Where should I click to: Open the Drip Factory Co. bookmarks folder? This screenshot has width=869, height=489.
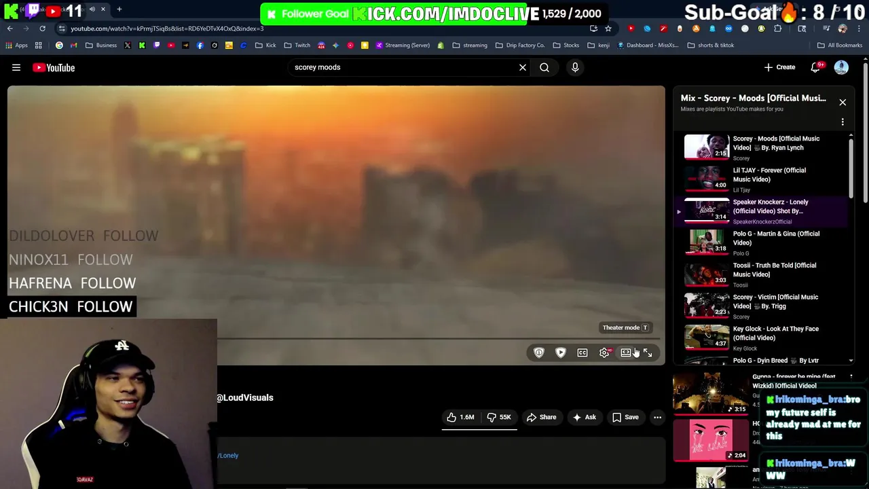point(520,46)
